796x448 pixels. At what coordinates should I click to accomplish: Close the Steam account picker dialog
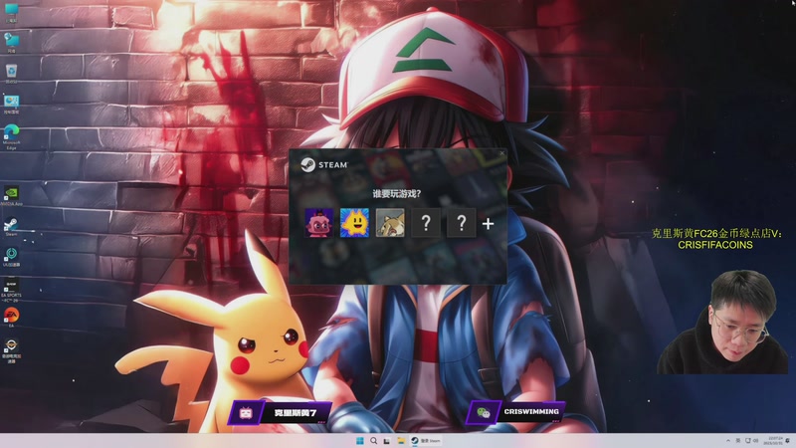coord(501,153)
